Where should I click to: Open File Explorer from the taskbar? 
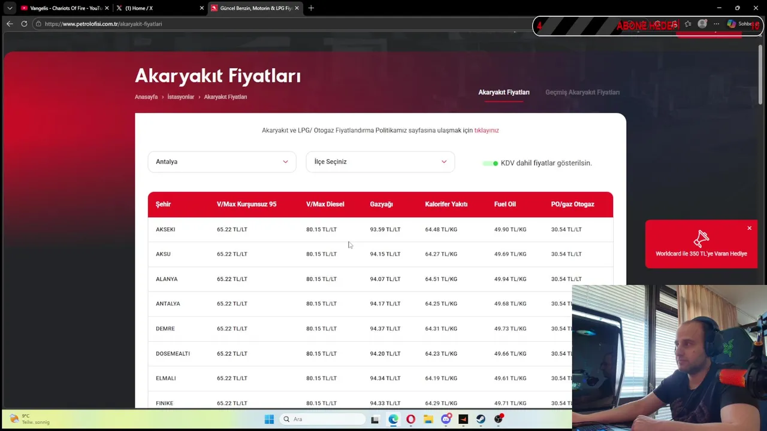(x=428, y=419)
